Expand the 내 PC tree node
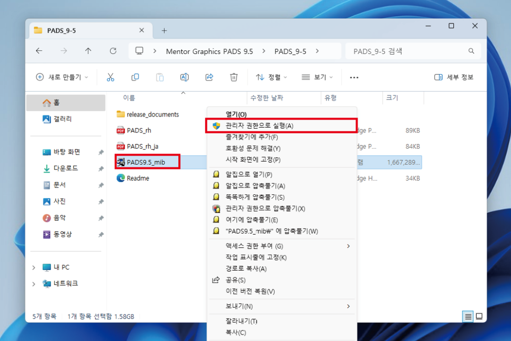The width and height of the screenshot is (511, 341). click(34, 267)
